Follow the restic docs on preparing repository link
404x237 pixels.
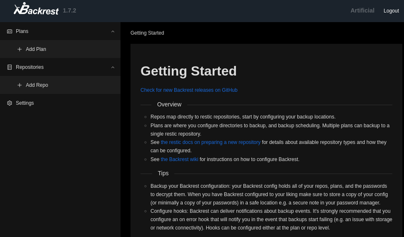[x=211, y=142]
